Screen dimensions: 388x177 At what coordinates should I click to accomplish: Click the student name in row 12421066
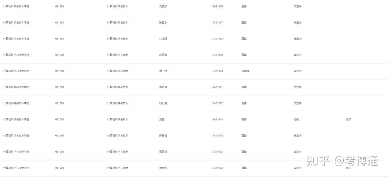[163, 6]
